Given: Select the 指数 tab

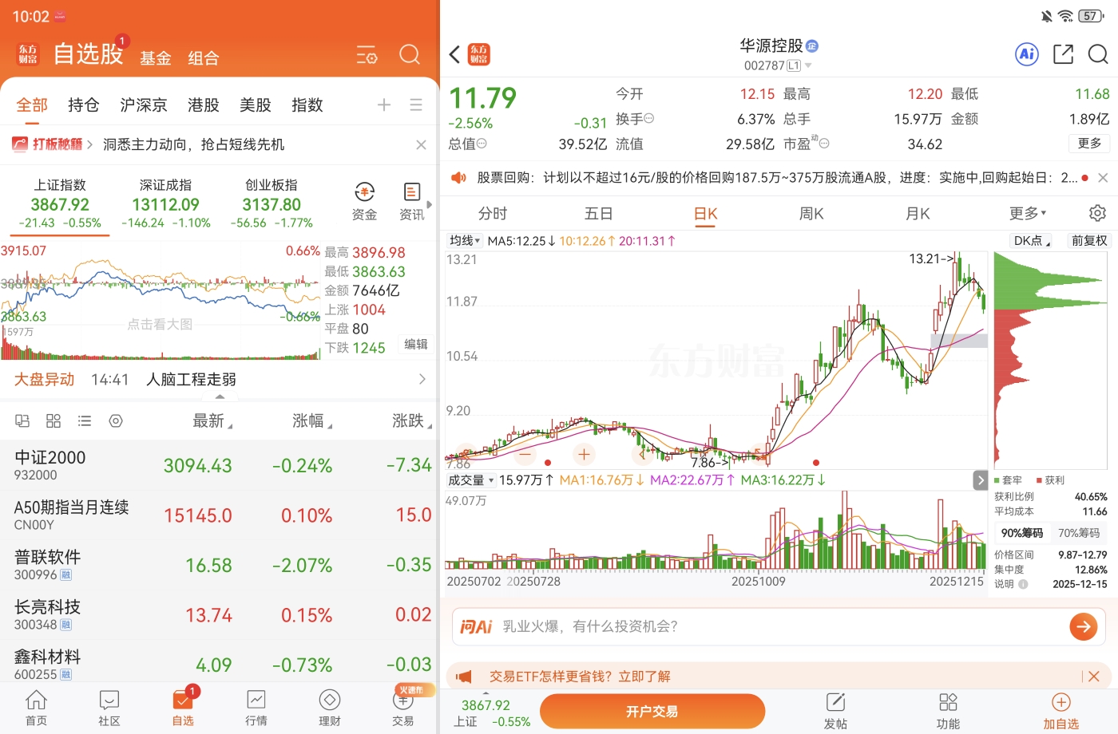Looking at the screenshot, I should tap(307, 105).
